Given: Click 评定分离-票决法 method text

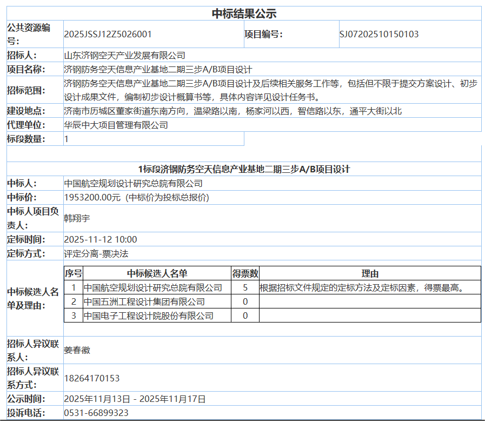Looking at the screenshot, I should pyautogui.click(x=96, y=253).
